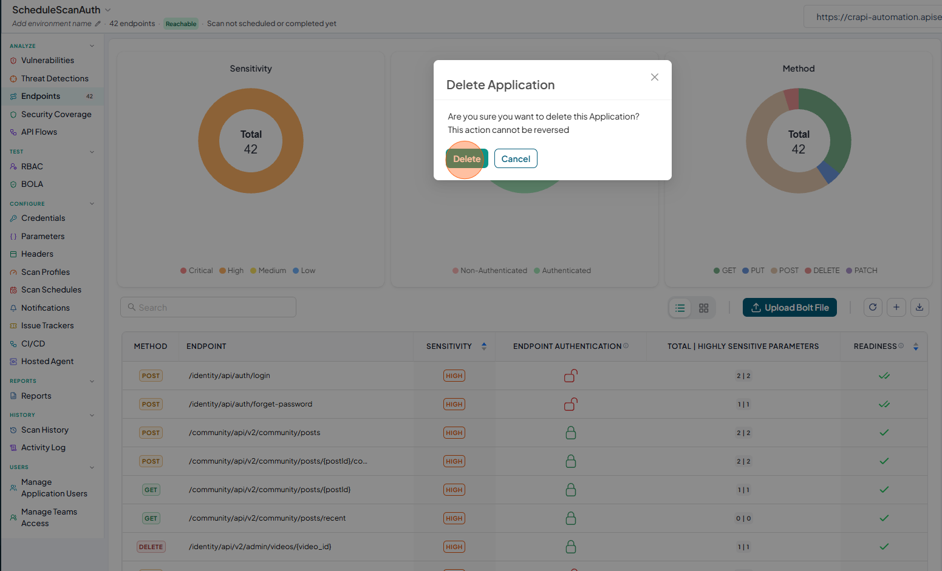
Task: Click the Headers icon in sidebar
Action: coord(13,254)
